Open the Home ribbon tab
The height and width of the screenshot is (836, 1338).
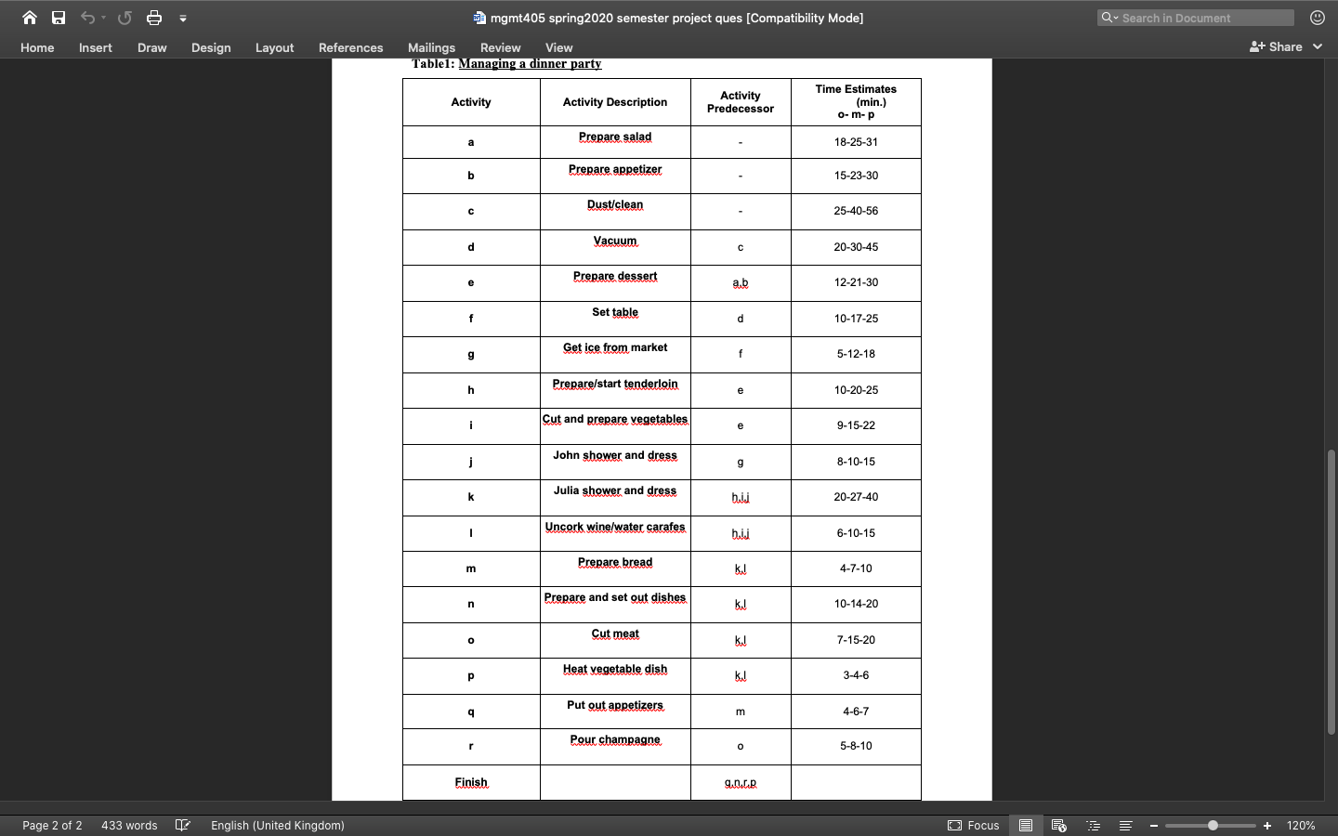(x=37, y=47)
